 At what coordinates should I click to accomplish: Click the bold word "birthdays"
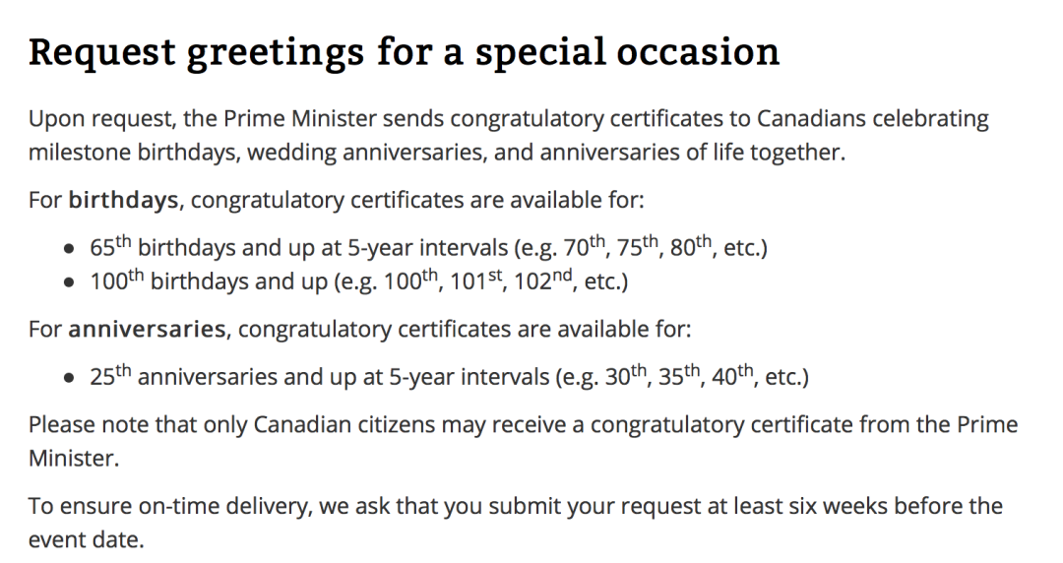123,201
